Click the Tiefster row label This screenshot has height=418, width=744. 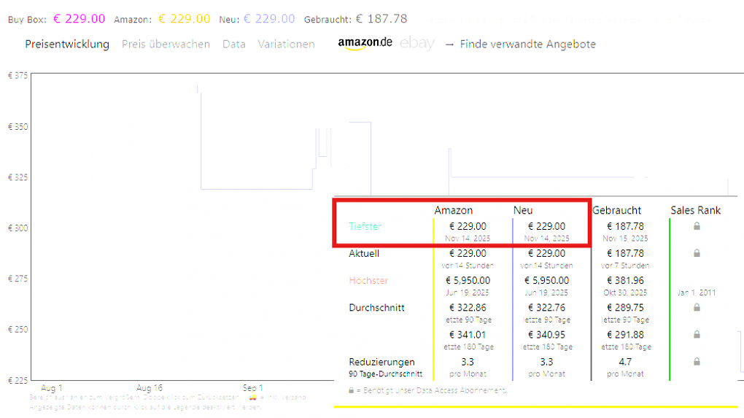click(365, 226)
